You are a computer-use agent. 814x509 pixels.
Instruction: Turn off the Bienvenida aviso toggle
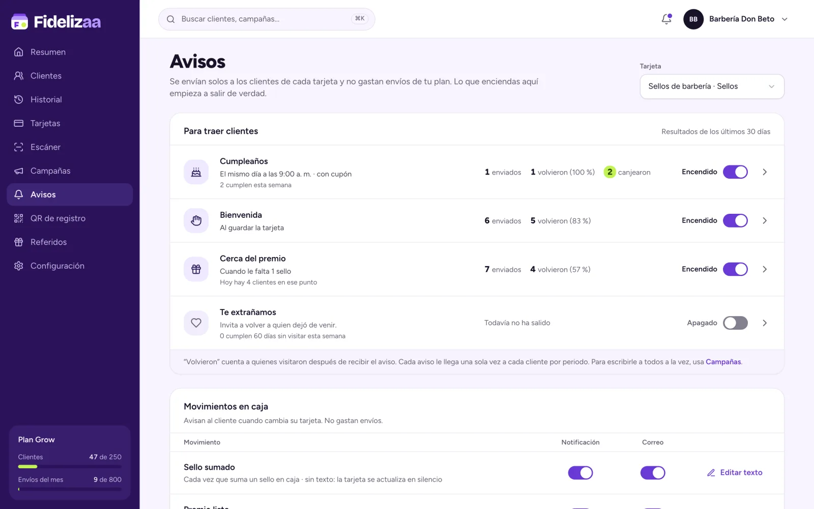pyautogui.click(x=735, y=220)
